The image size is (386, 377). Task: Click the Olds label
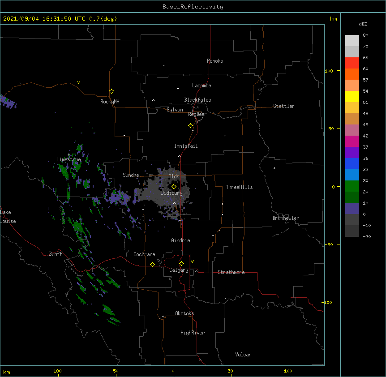coord(174,176)
